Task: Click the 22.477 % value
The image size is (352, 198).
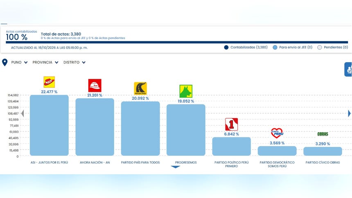Action: 49,92
